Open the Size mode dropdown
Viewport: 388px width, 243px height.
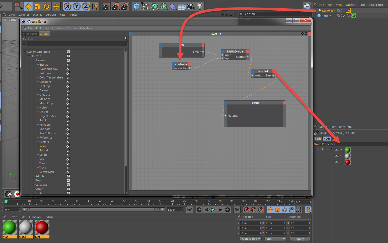click(x=275, y=239)
